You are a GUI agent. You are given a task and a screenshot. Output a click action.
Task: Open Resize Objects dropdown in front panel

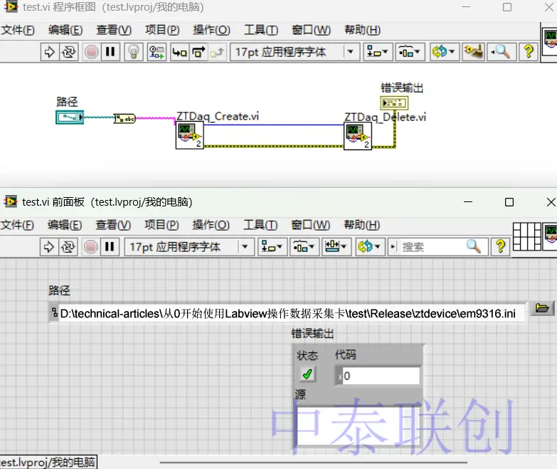pyautogui.click(x=336, y=246)
